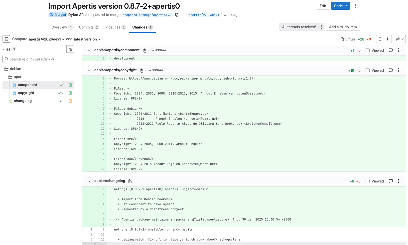
Task: Mark debian/changelog as Viewed
Action: pyautogui.click(x=368, y=181)
